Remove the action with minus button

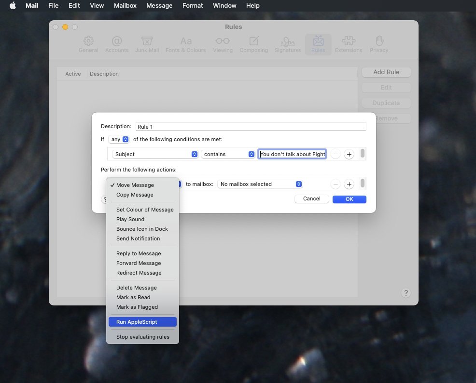coord(336,184)
